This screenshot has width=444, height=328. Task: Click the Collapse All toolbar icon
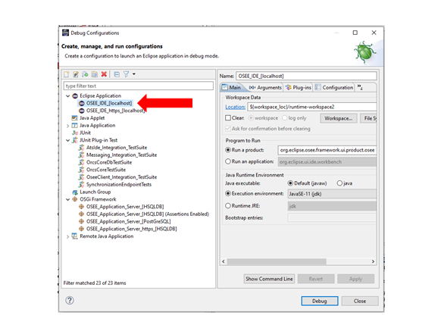(117, 74)
